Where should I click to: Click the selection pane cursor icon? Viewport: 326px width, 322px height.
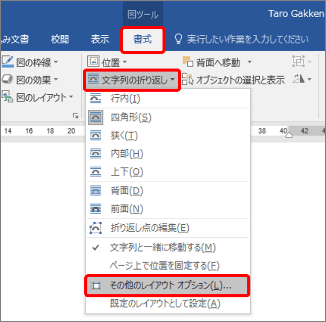188,80
